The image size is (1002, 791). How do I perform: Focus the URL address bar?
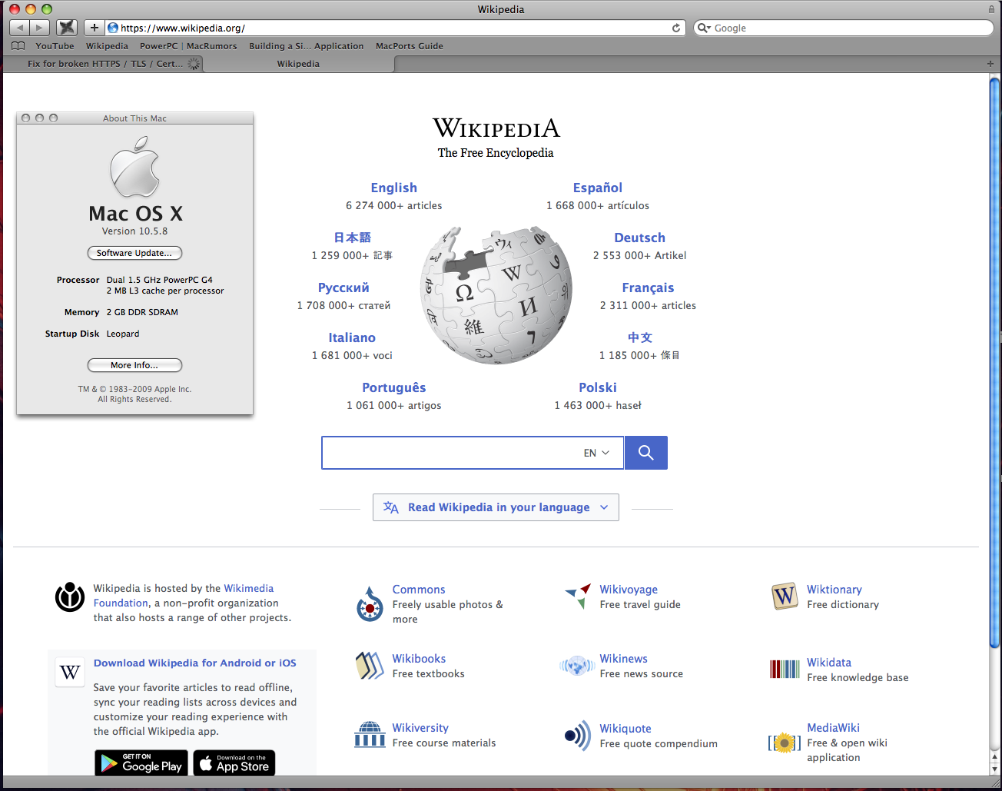395,28
